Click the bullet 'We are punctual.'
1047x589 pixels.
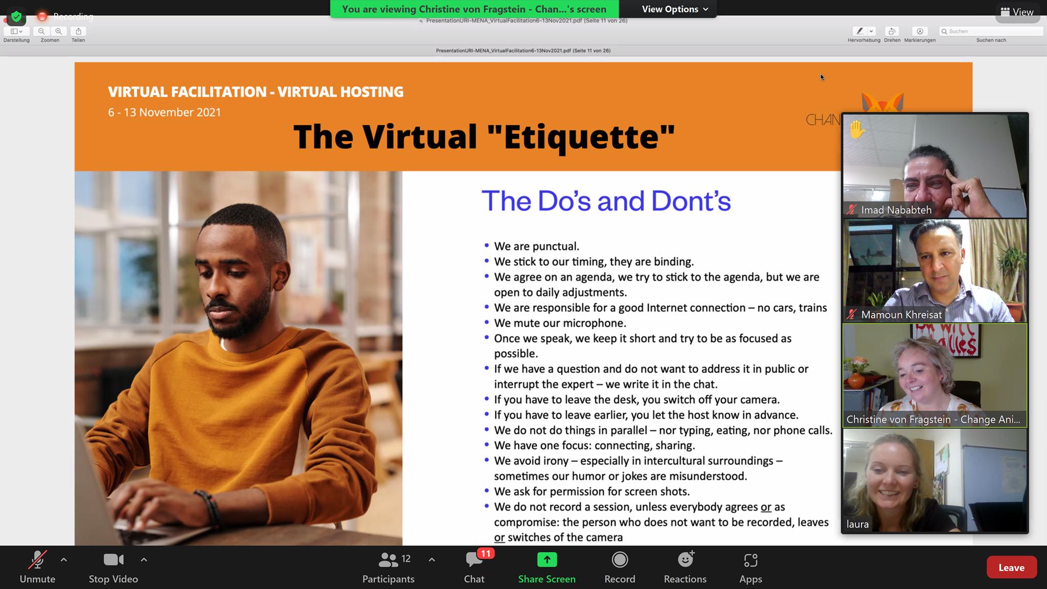pyautogui.click(x=536, y=246)
